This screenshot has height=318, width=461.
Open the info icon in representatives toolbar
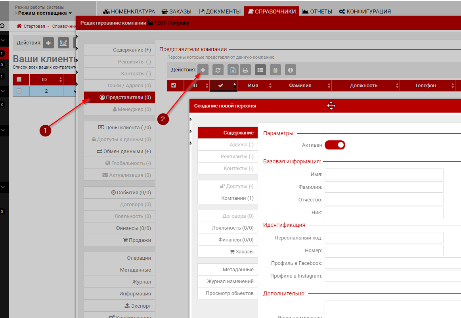(291, 70)
